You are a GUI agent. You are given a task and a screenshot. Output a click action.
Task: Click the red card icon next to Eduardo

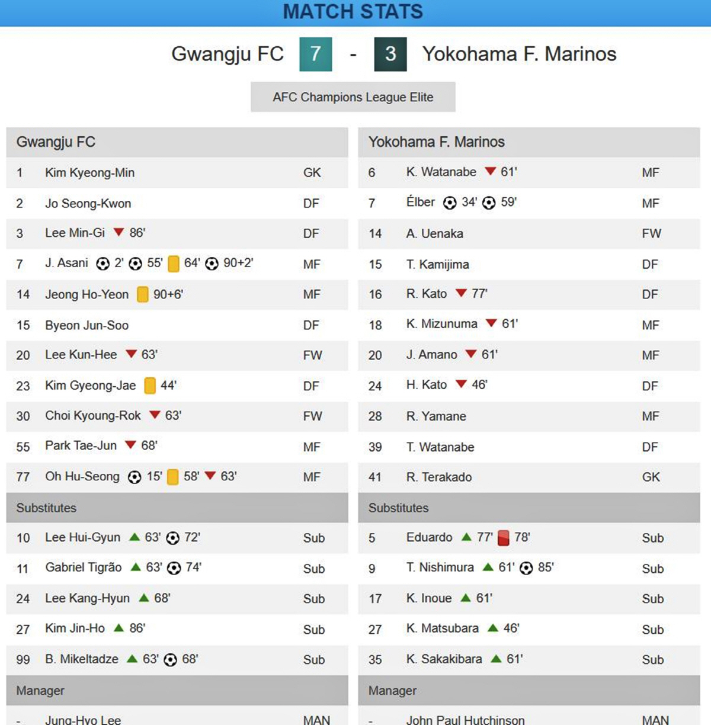pyautogui.click(x=504, y=538)
